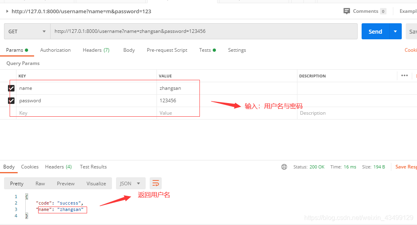Click the 16 ms response time
The image size is (417, 225).
[x=350, y=167]
